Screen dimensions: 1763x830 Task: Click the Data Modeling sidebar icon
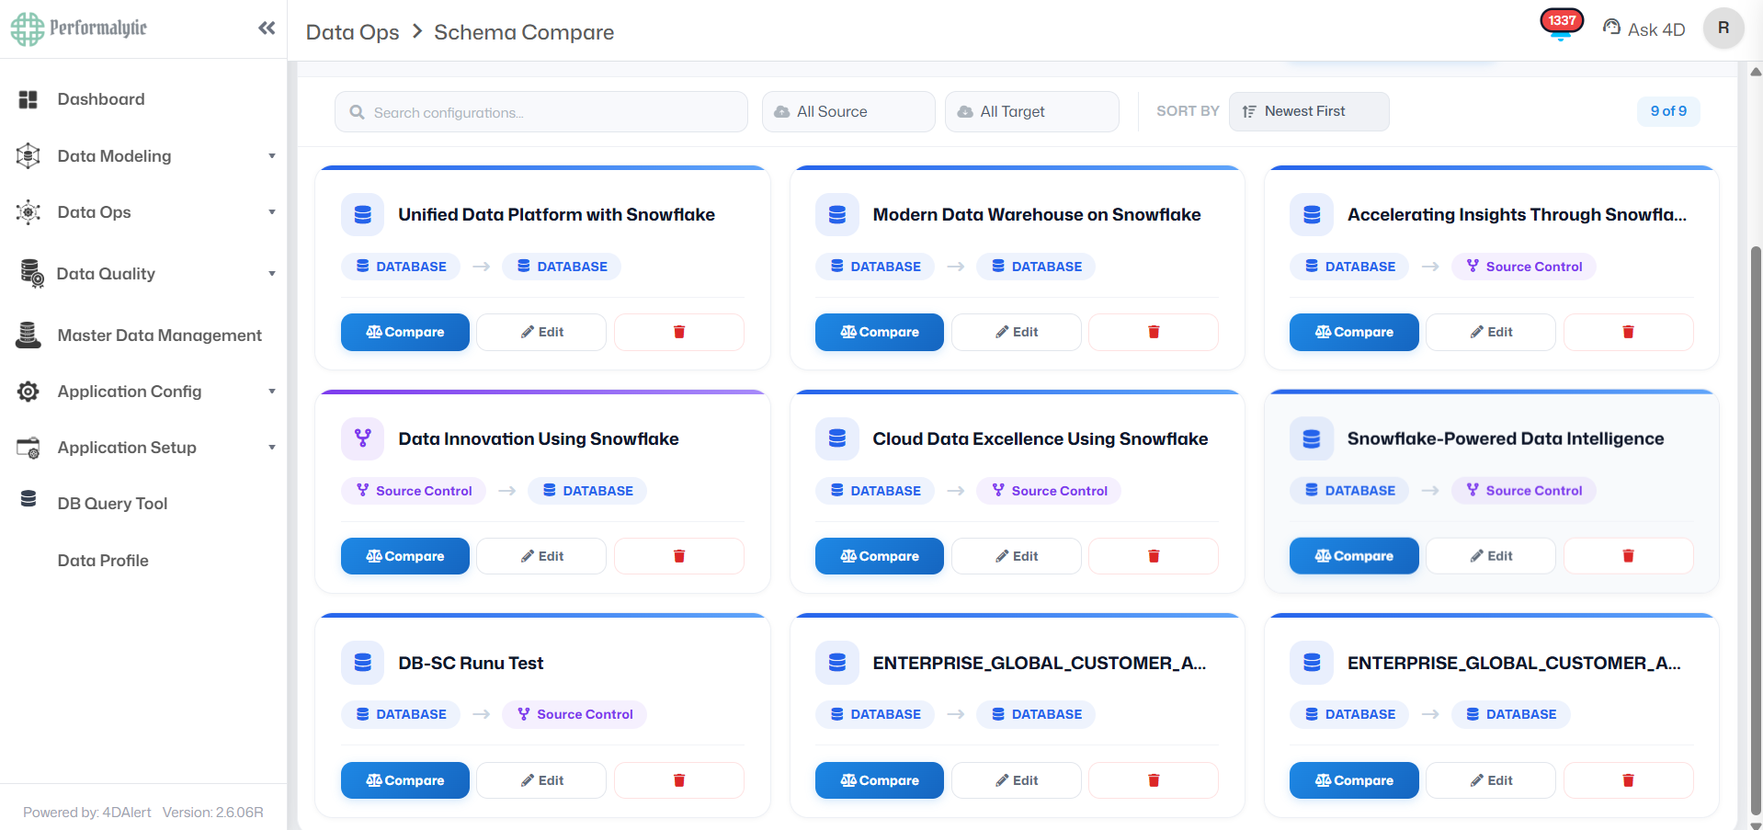(x=28, y=156)
